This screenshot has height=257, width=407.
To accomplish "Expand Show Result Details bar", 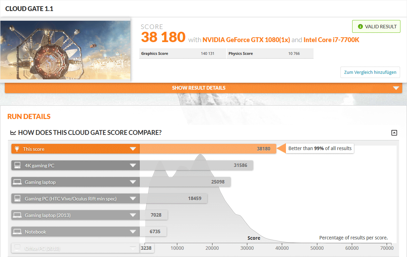I will pyautogui.click(x=203, y=88).
